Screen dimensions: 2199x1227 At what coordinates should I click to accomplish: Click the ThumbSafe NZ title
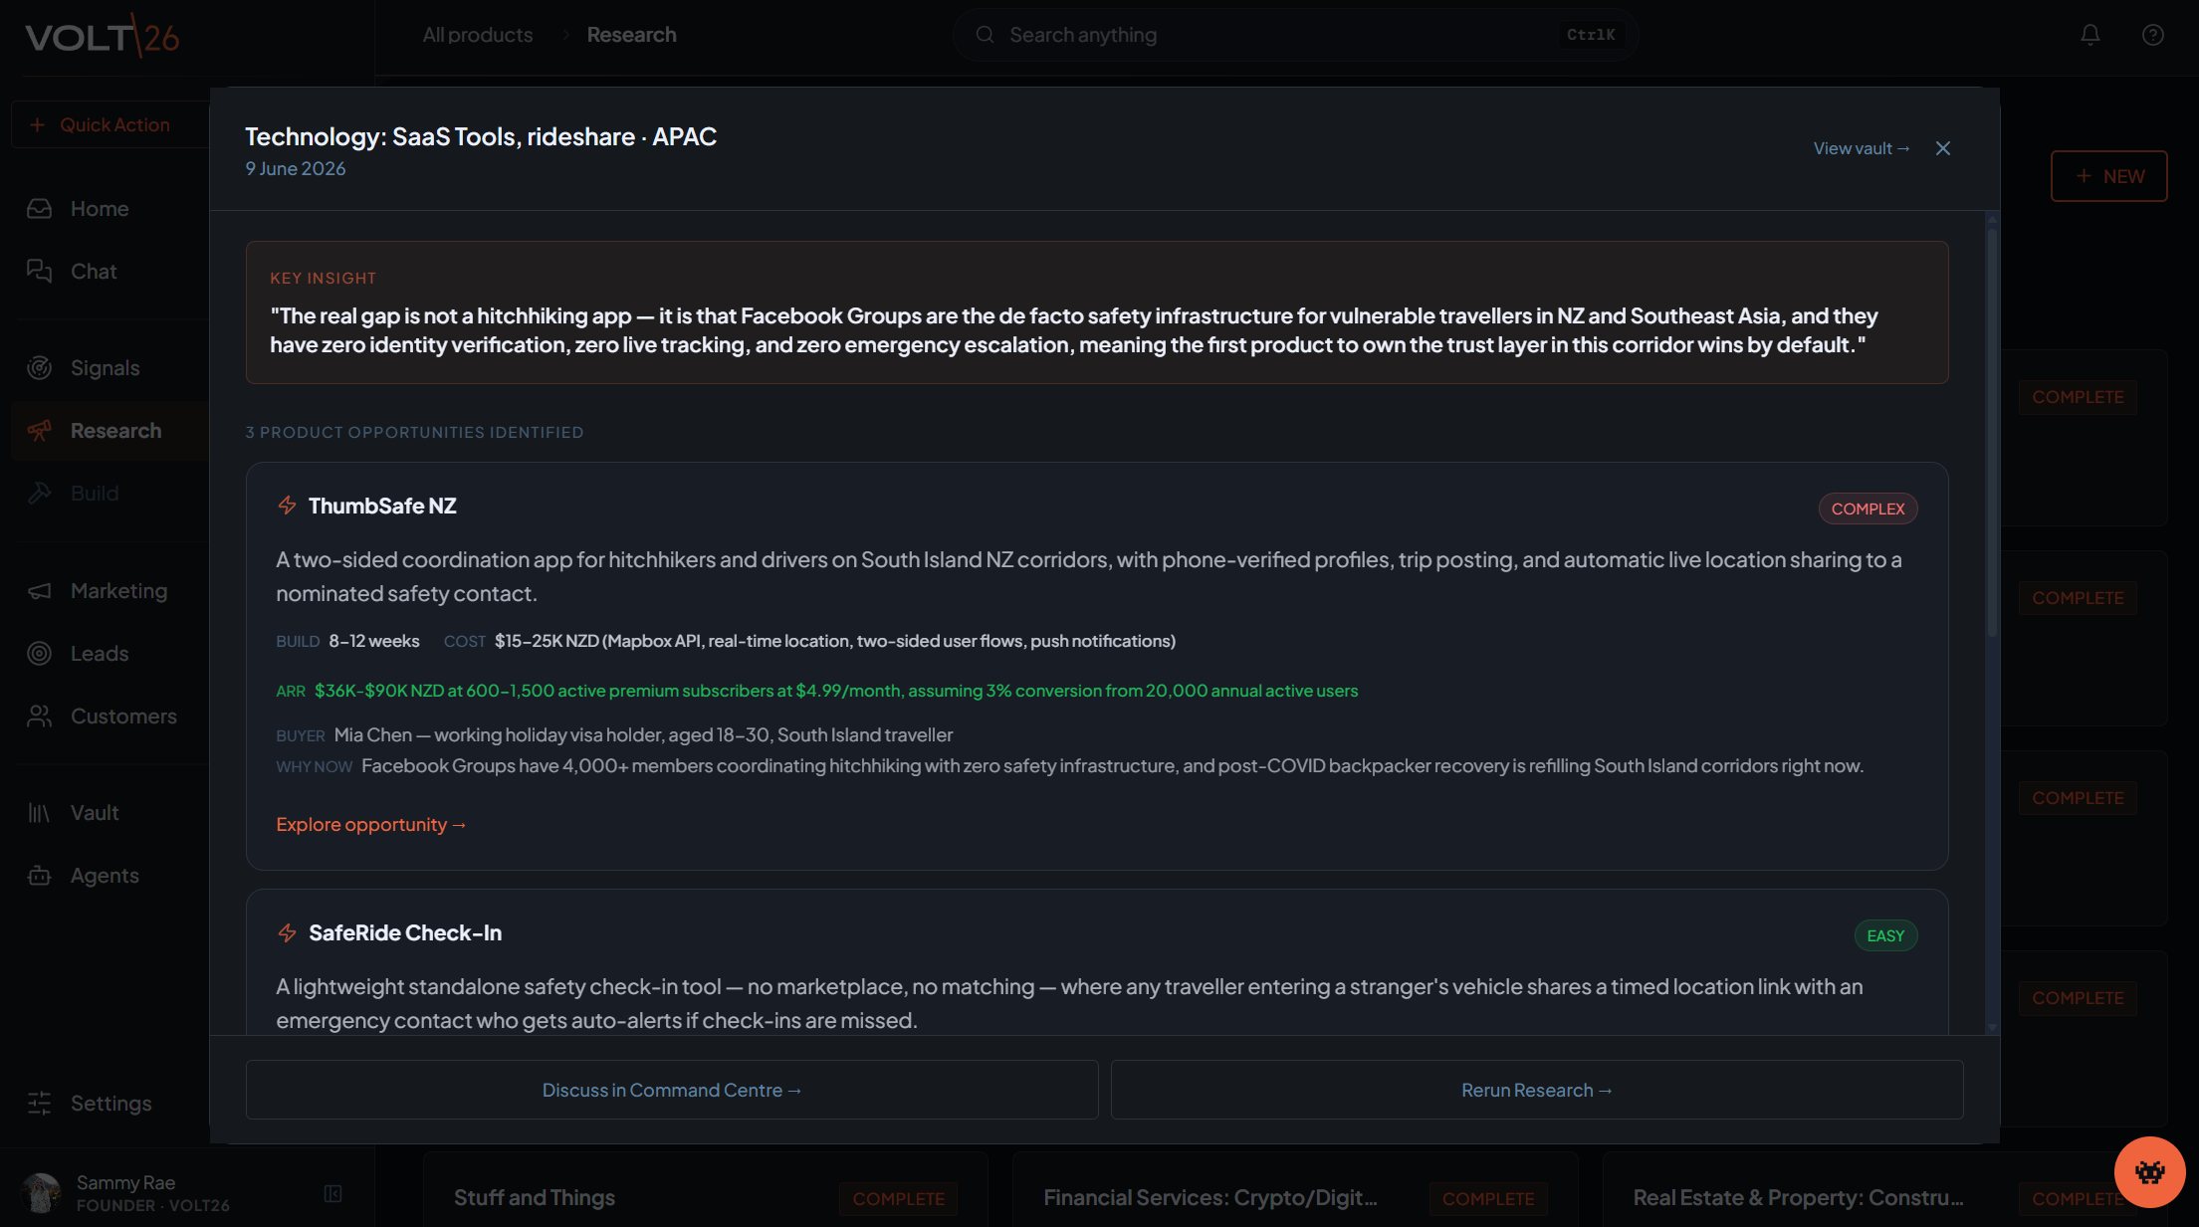pyautogui.click(x=382, y=506)
